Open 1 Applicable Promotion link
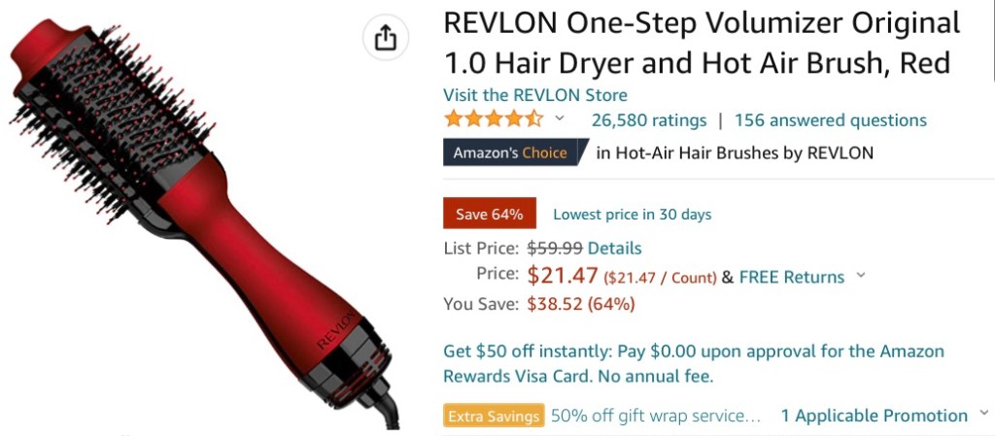 pyautogui.click(x=874, y=416)
